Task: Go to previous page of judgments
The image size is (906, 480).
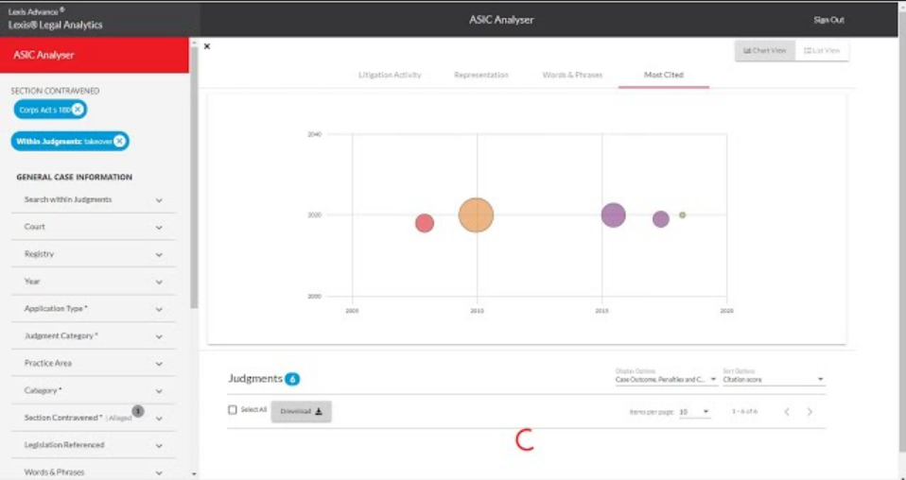Action: click(787, 412)
